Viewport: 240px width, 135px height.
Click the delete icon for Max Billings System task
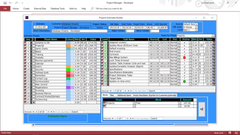click(103, 57)
